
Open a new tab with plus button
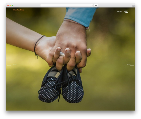(x=134, y=6)
